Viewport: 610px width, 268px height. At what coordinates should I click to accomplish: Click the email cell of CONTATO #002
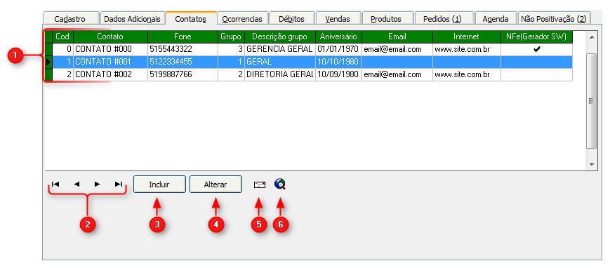[397, 74]
